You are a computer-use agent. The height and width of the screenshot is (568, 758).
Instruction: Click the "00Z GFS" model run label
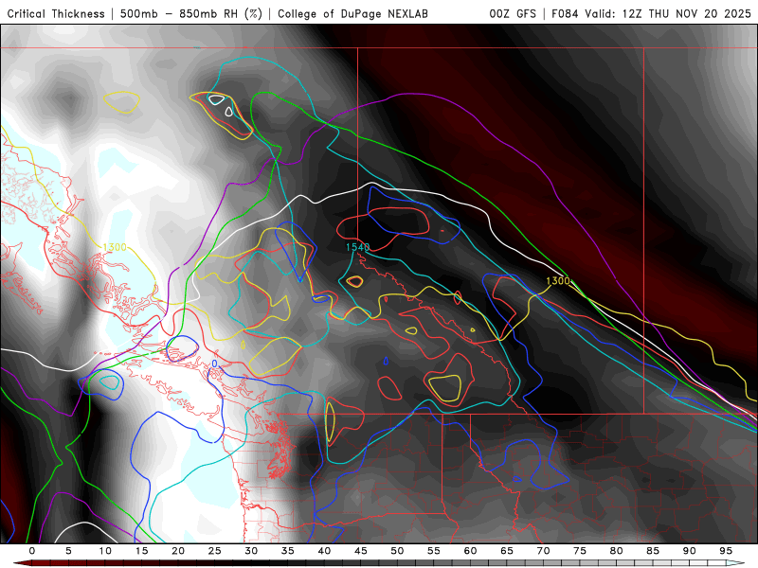513,13
